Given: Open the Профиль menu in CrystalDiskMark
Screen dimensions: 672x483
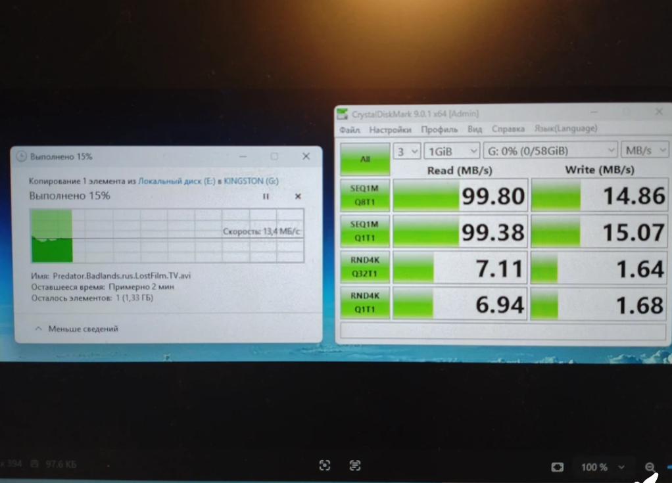Looking at the screenshot, I should point(439,129).
